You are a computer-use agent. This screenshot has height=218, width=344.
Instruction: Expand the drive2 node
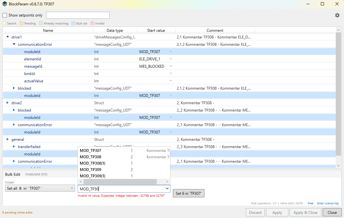tap(7, 103)
